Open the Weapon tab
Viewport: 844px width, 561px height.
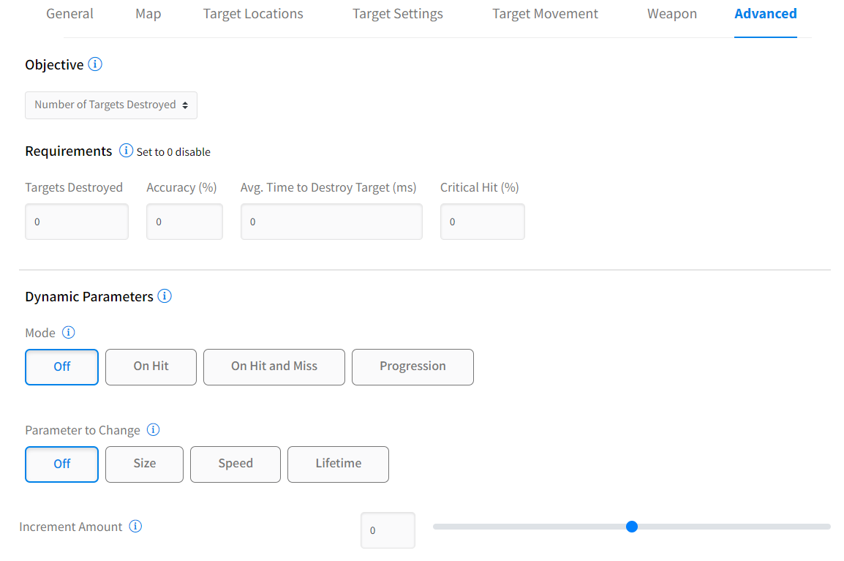(671, 14)
